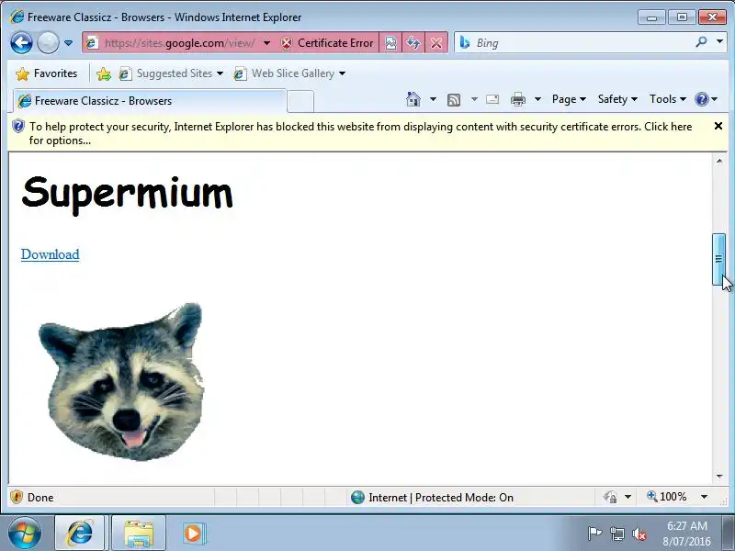Expand the address bar autocomplete dropdown

click(266, 43)
